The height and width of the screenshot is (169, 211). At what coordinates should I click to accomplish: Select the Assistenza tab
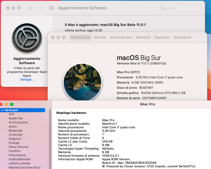tap(182, 37)
